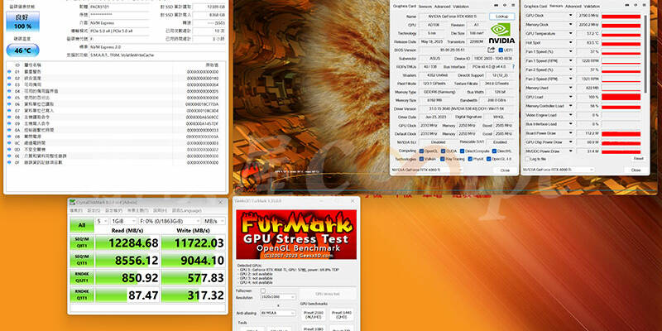
Task: Switch to the Advanced tab in the left GPU-Z window
Action: [x=442, y=7]
